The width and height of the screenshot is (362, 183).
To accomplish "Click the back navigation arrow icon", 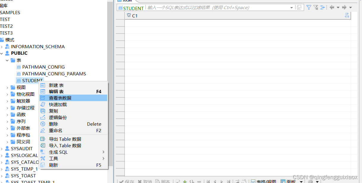I will [332, 7].
